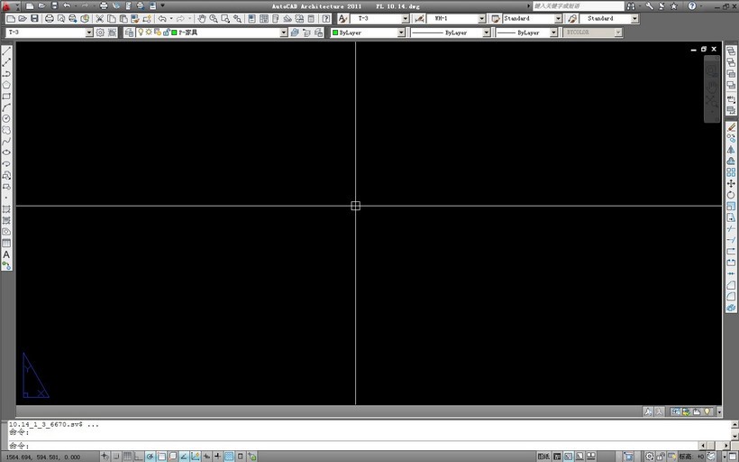This screenshot has width=739, height=462.
Task: Click the Cut scissors icon
Action: (99, 19)
